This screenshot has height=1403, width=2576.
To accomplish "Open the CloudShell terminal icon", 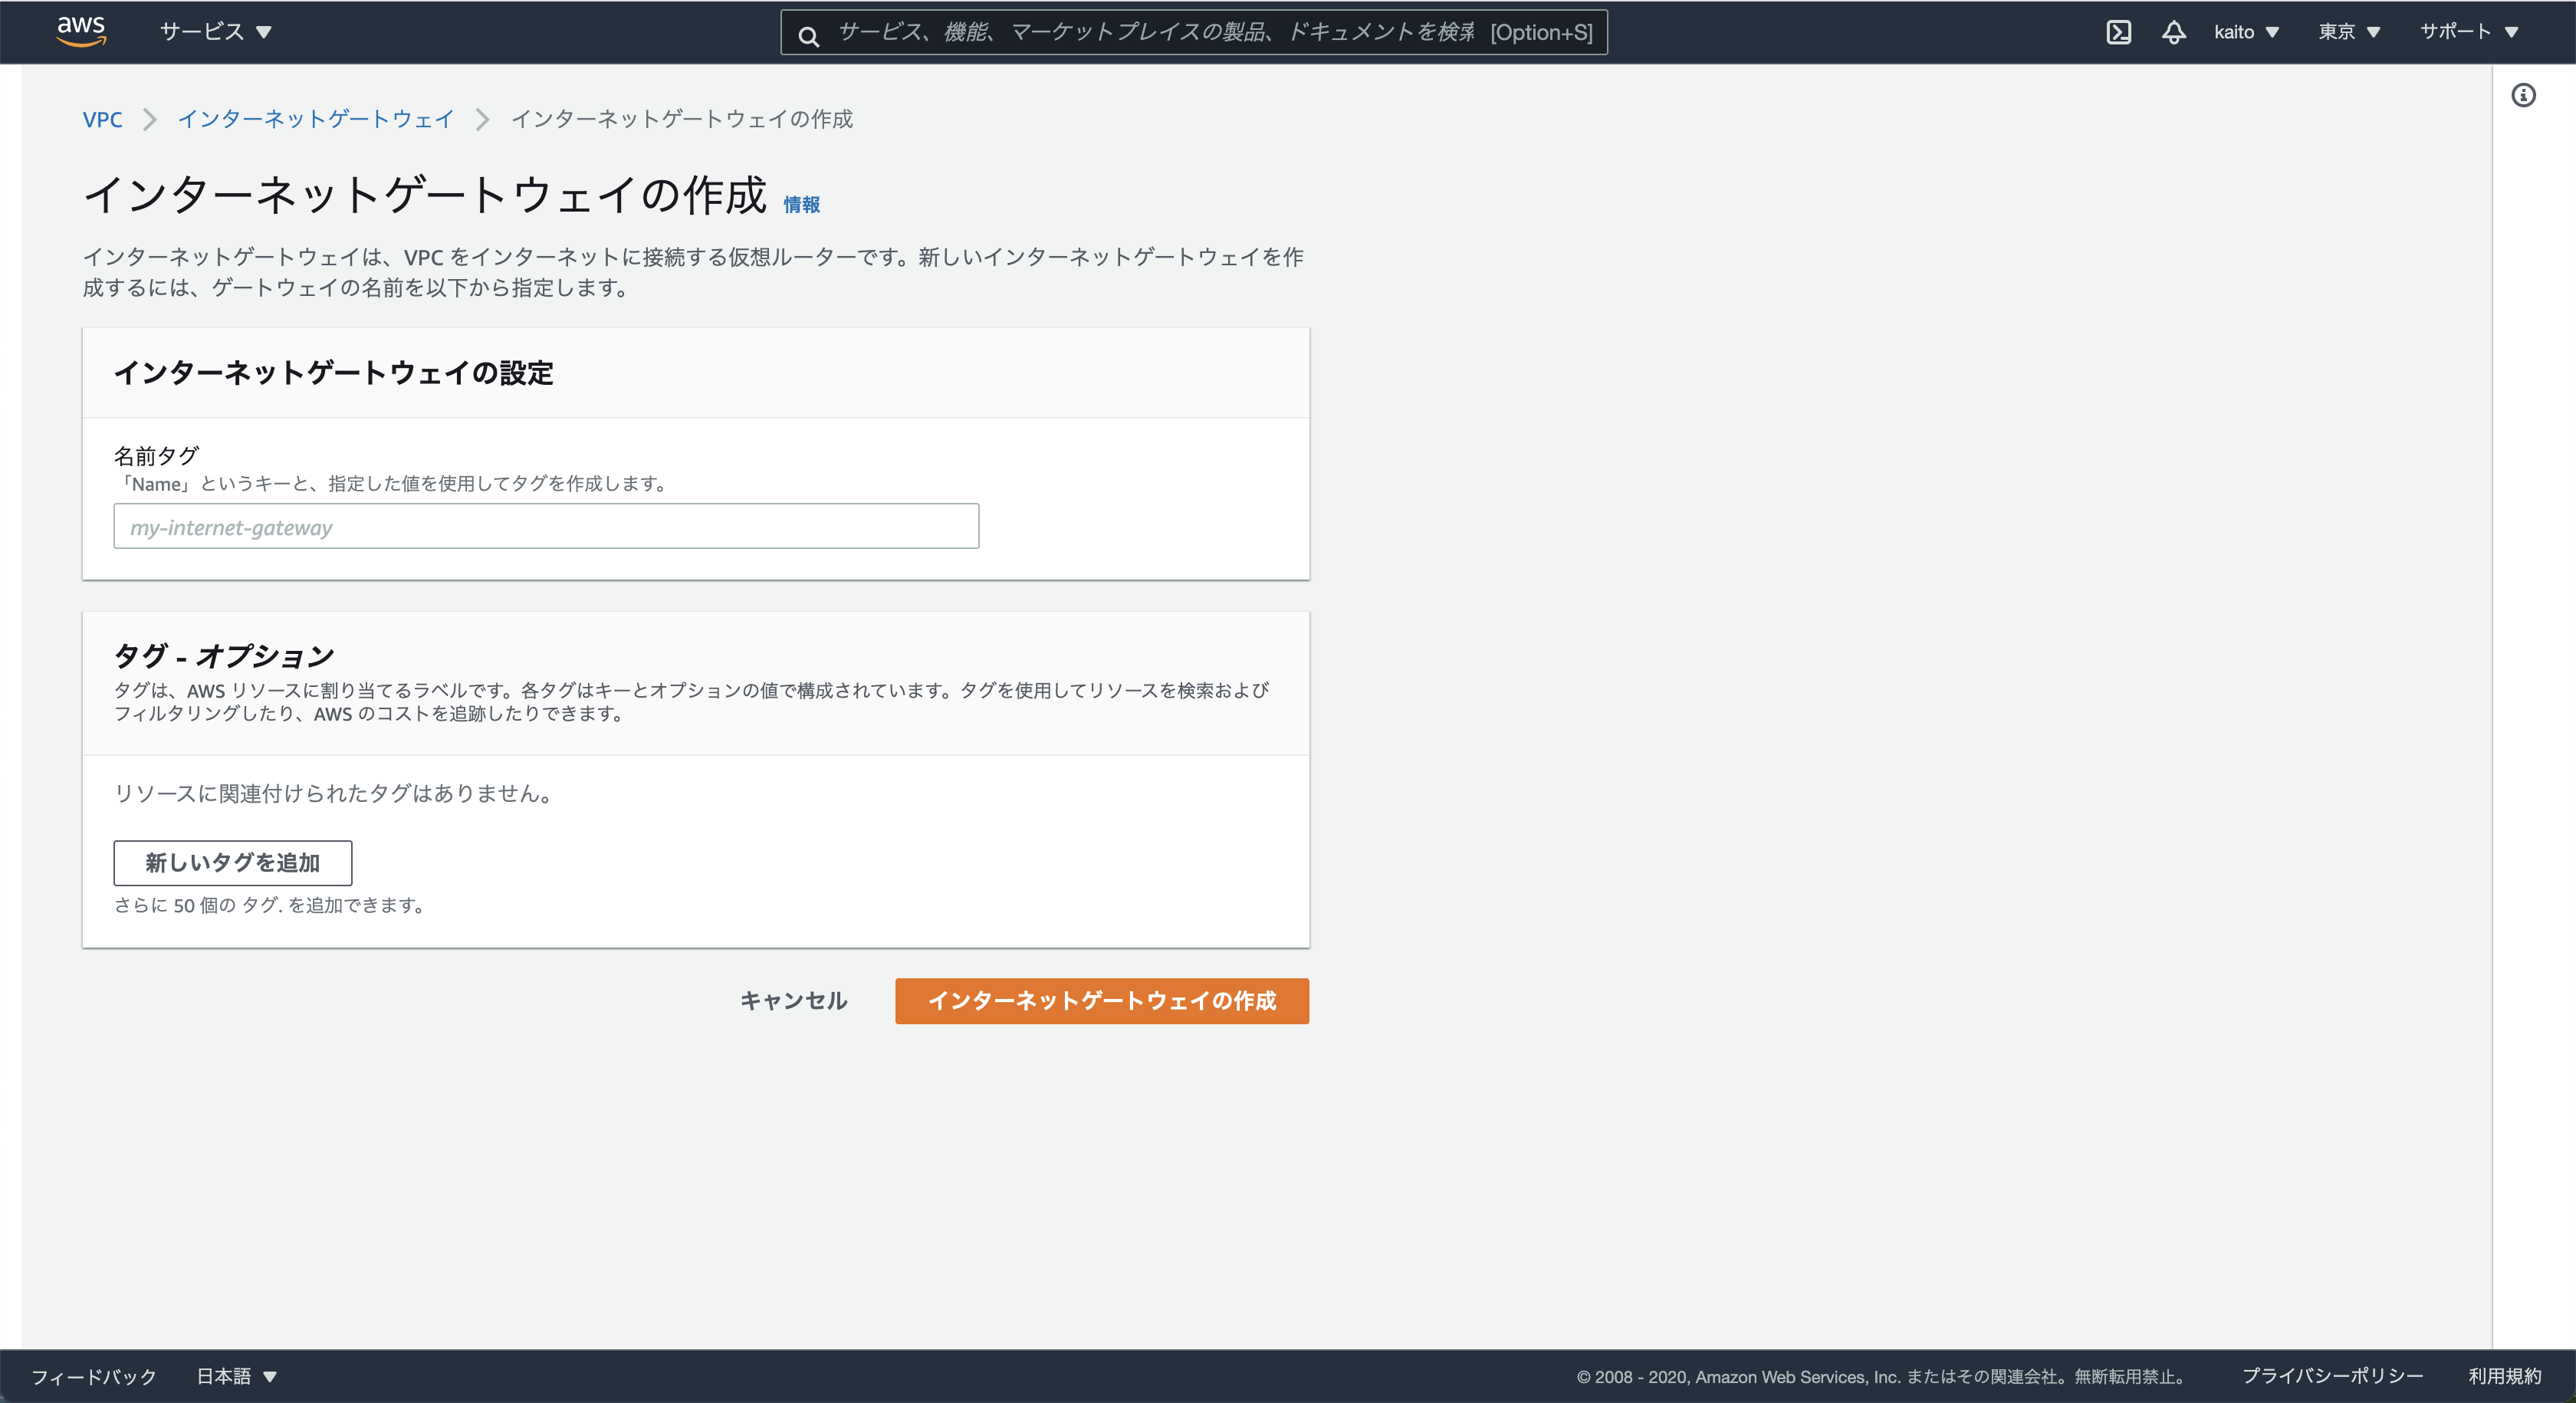I will pyautogui.click(x=2118, y=32).
